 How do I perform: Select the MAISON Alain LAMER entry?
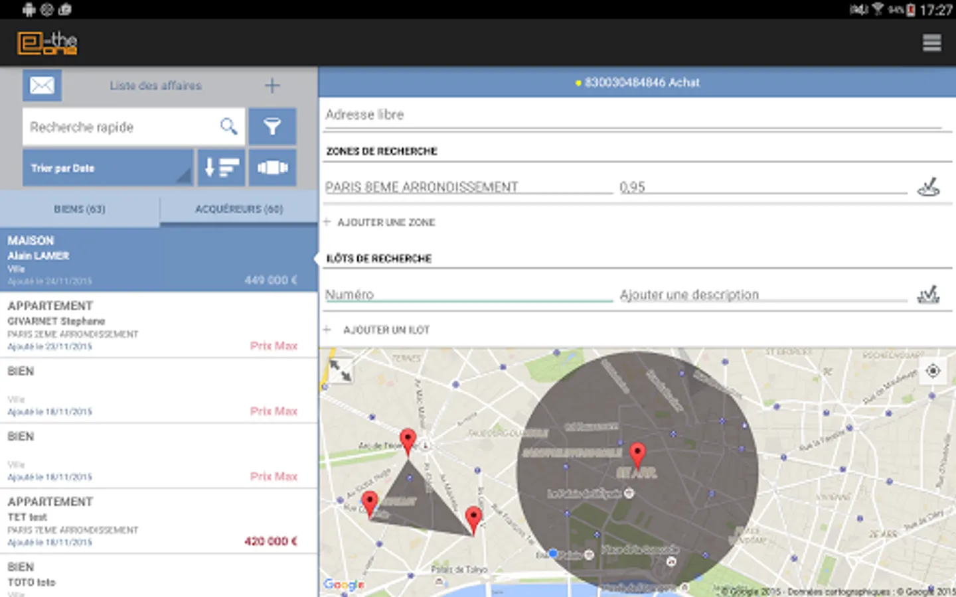click(159, 259)
